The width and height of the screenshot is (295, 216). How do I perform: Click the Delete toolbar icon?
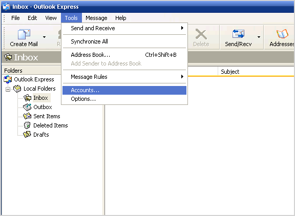coord(201,34)
